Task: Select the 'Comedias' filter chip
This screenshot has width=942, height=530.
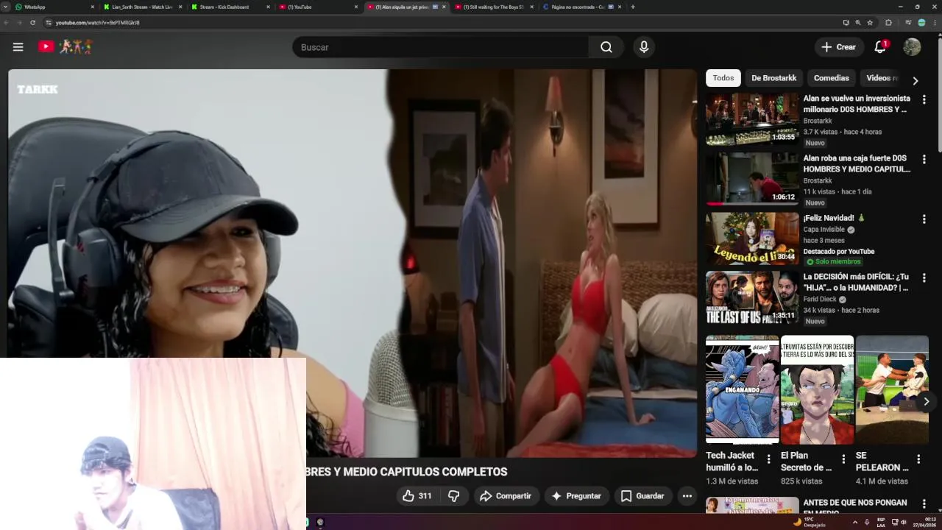Action: (x=831, y=78)
